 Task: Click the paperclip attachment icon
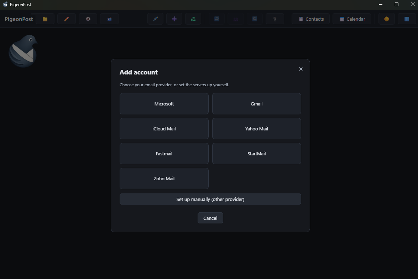(x=275, y=19)
